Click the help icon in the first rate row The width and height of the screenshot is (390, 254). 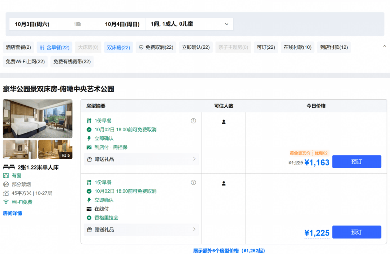coord(193,121)
